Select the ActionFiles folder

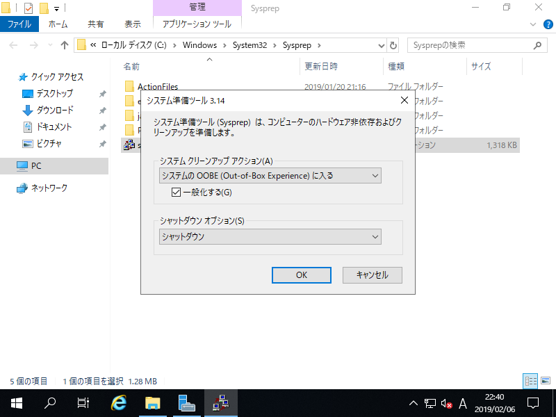pos(158,86)
